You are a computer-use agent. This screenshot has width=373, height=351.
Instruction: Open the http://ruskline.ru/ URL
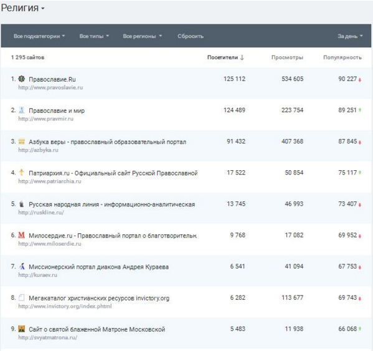(x=41, y=213)
